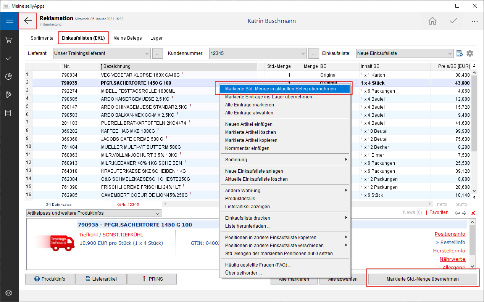The width and height of the screenshot is (484, 302).
Task: Open the pie chart statistics icon
Action: 9,77
